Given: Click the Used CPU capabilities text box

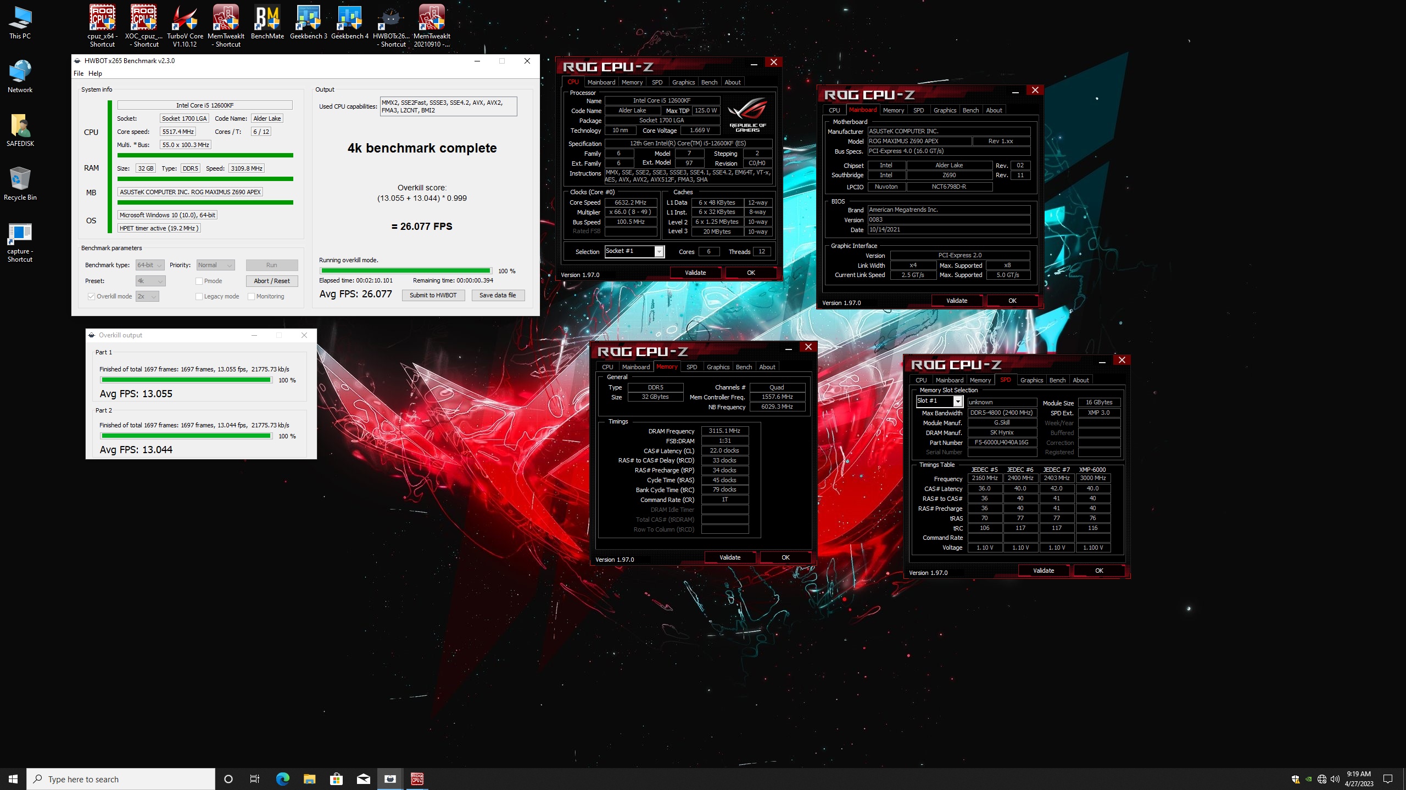Looking at the screenshot, I should tap(448, 106).
